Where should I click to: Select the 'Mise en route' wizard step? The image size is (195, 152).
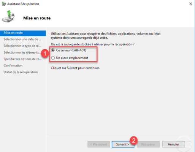pos(23,33)
